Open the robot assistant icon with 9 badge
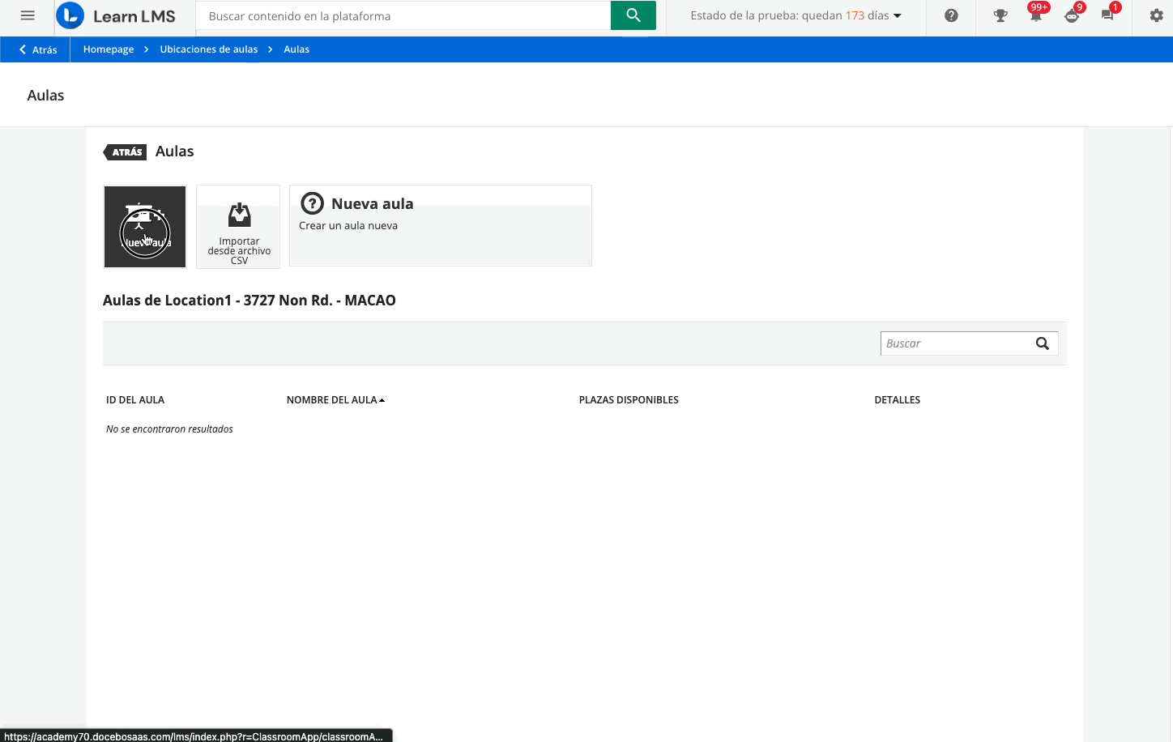Image resolution: width=1173 pixels, height=742 pixels. coord(1073,15)
